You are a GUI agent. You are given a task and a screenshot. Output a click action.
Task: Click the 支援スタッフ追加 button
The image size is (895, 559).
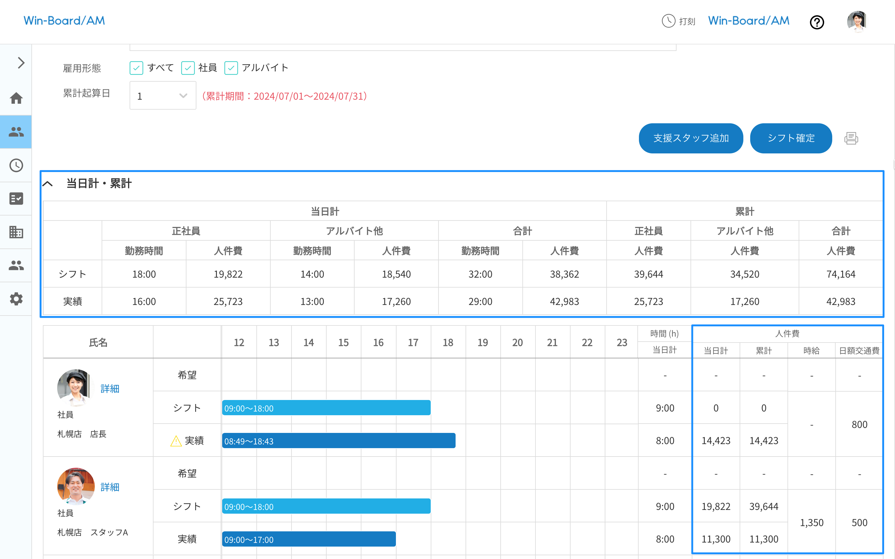(x=691, y=138)
